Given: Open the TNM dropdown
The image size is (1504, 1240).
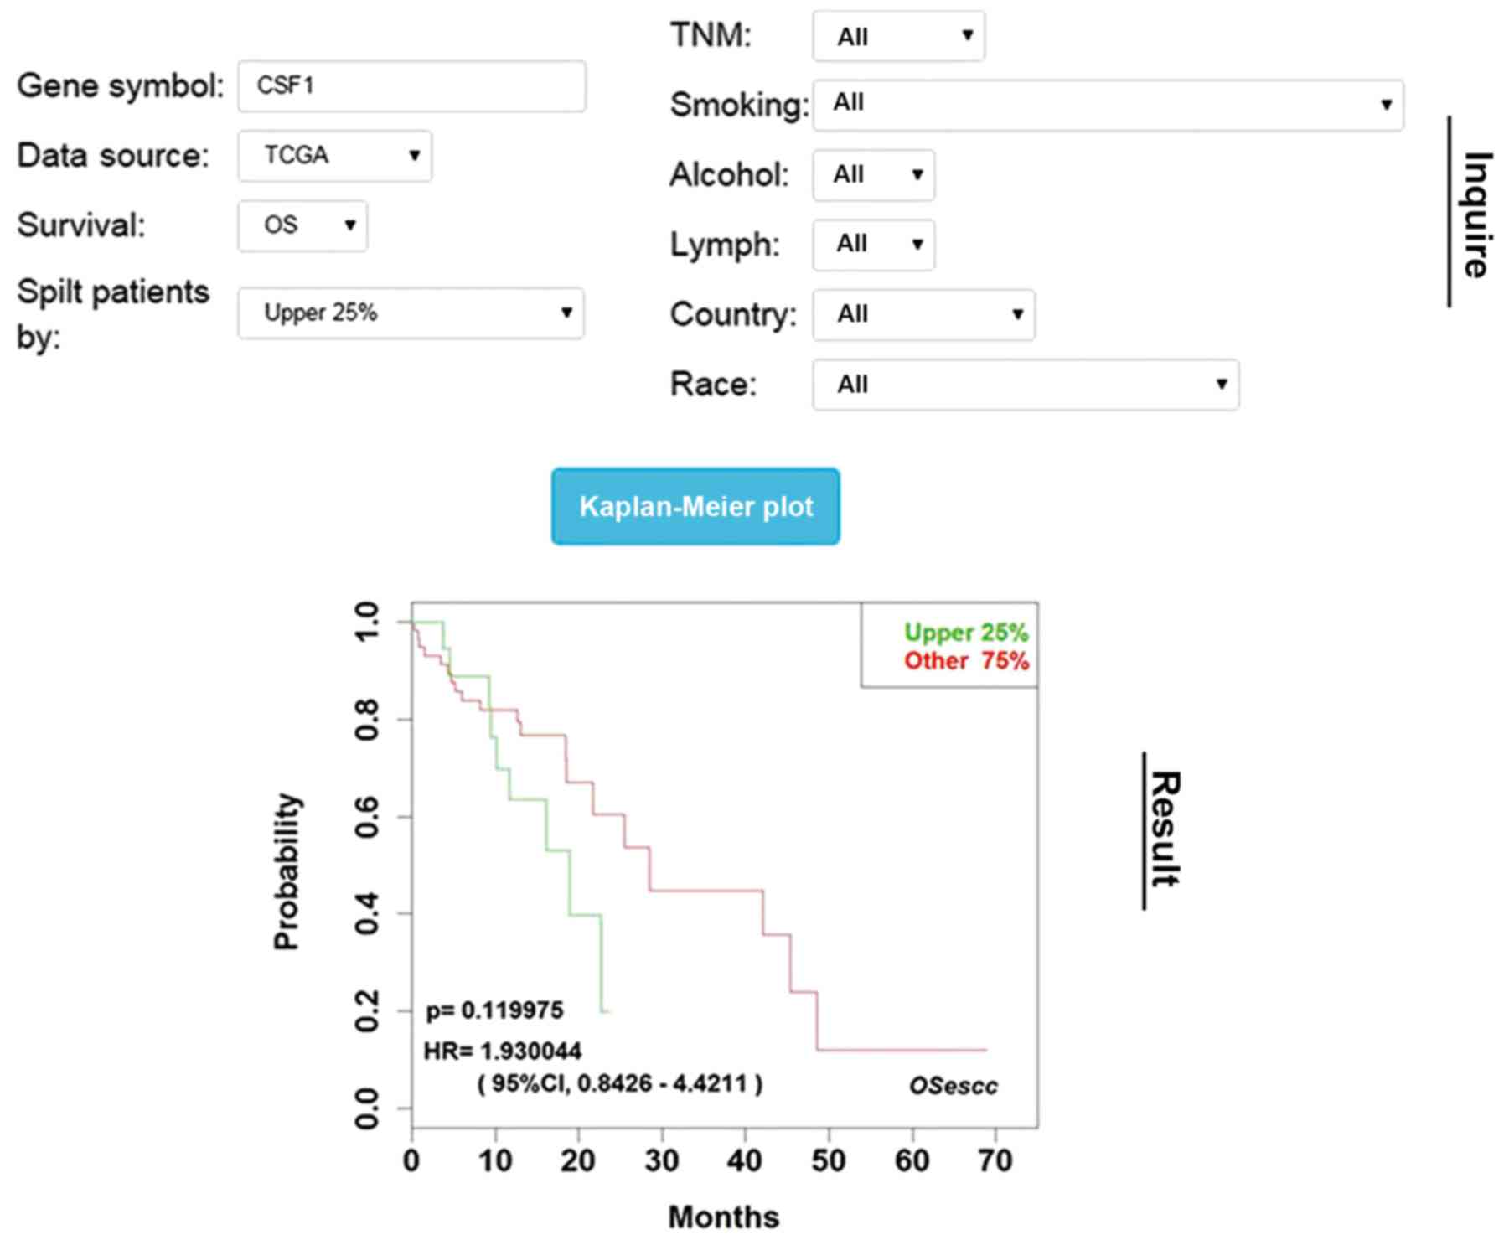Looking at the screenshot, I should (x=898, y=36).
